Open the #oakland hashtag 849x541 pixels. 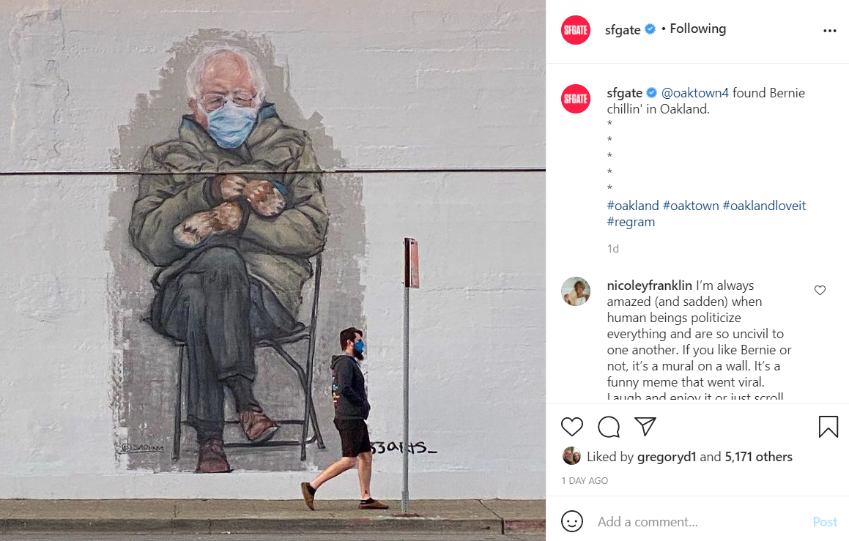pos(633,206)
